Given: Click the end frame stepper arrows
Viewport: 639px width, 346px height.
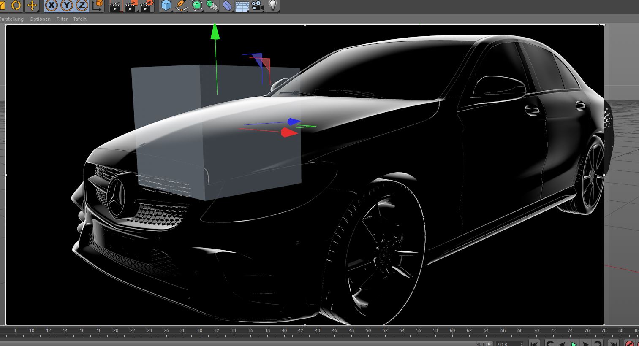Looking at the screenshot, I should pyautogui.click(x=522, y=343).
